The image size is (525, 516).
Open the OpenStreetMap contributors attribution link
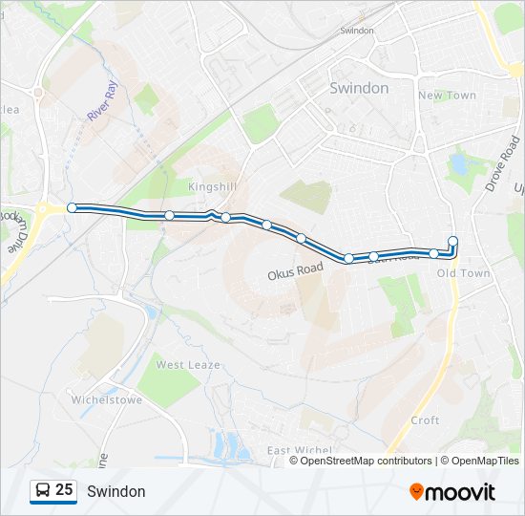click(366, 461)
